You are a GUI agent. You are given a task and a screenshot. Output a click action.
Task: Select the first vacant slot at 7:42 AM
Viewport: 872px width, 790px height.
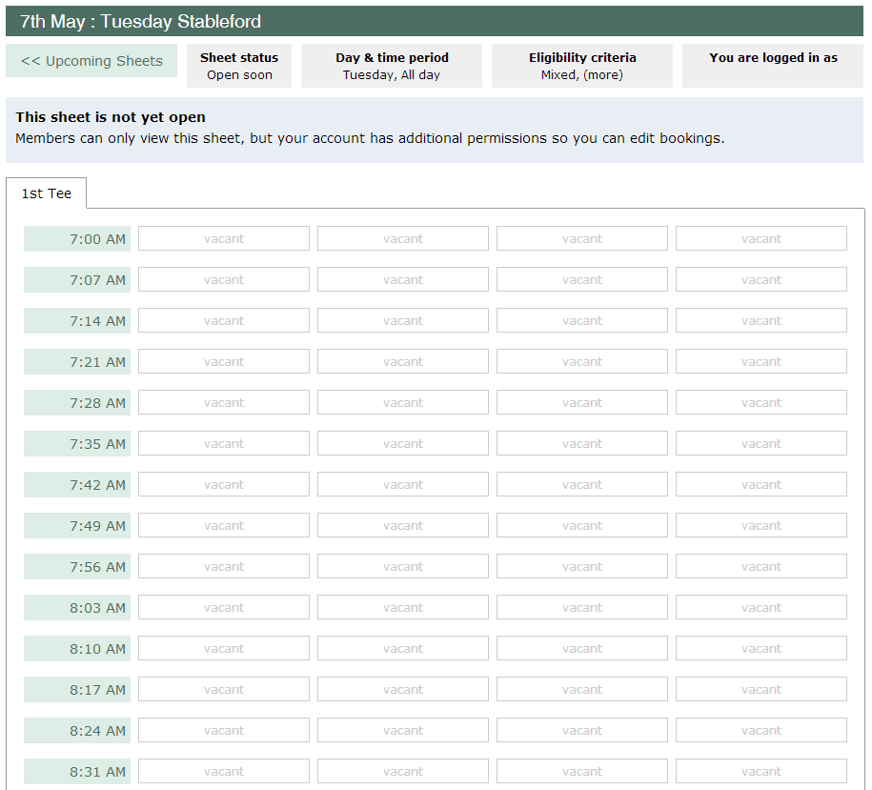[x=223, y=484]
